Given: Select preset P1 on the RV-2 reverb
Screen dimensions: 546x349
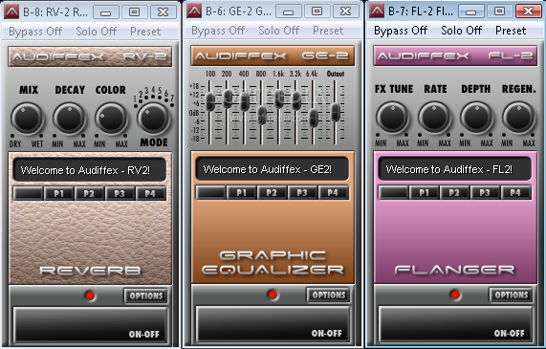Looking at the screenshot, I should coord(59,193).
